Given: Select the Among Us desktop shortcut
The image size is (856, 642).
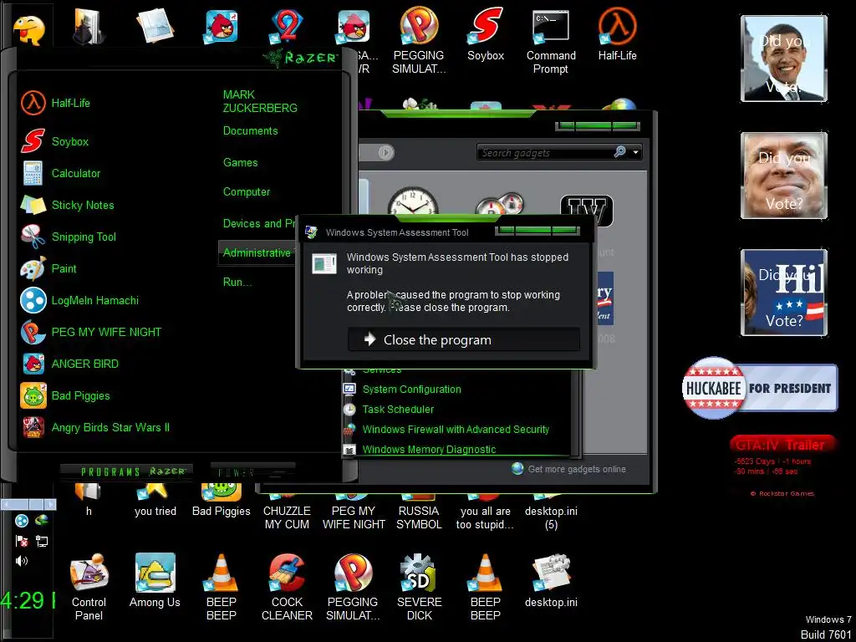Looking at the screenshot, I should (x=155, y=581).
